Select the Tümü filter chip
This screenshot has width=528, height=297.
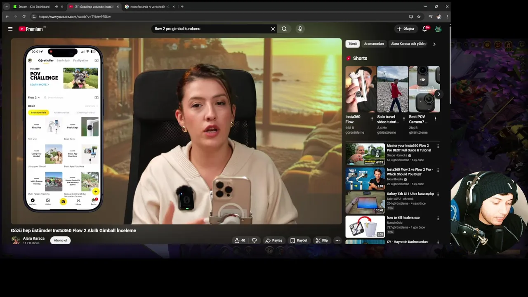[x=353, y=44]
